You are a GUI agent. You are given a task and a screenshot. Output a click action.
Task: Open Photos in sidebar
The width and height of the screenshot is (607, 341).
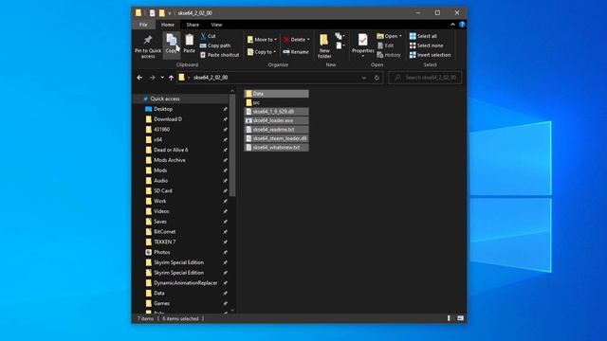coord(162,252)
